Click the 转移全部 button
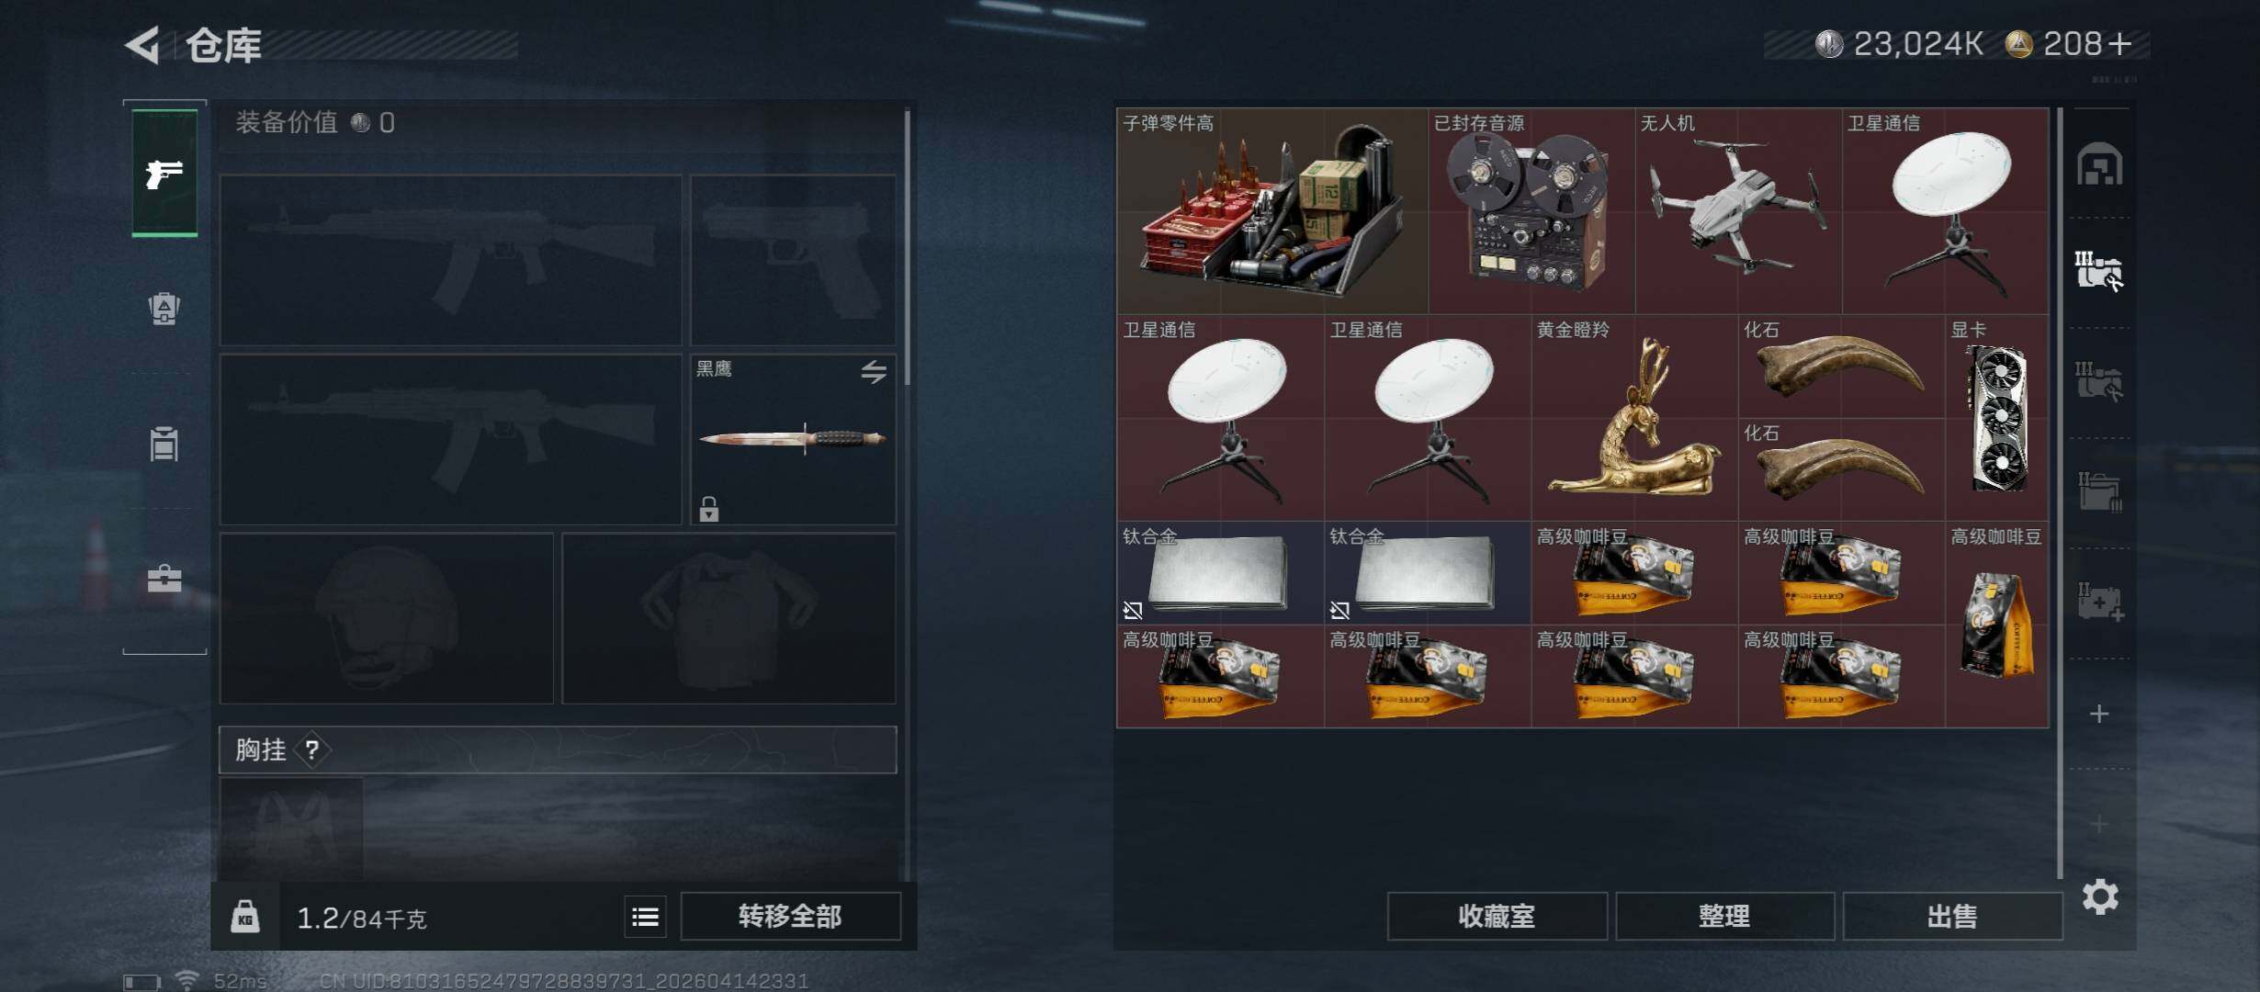Screen dimensions: 2260x992 pyautogui.click(x=790, y=917)
